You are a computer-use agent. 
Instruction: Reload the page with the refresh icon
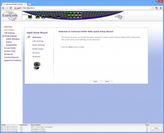tap(11, 8)
